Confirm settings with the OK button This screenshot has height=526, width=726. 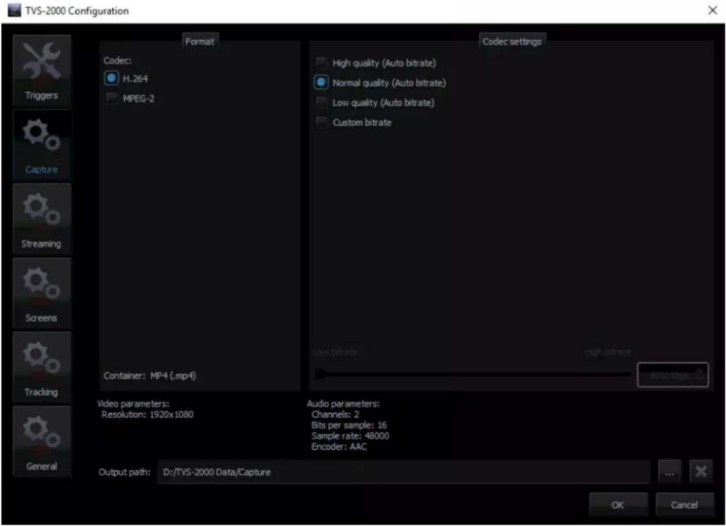[x=618, y=505]
